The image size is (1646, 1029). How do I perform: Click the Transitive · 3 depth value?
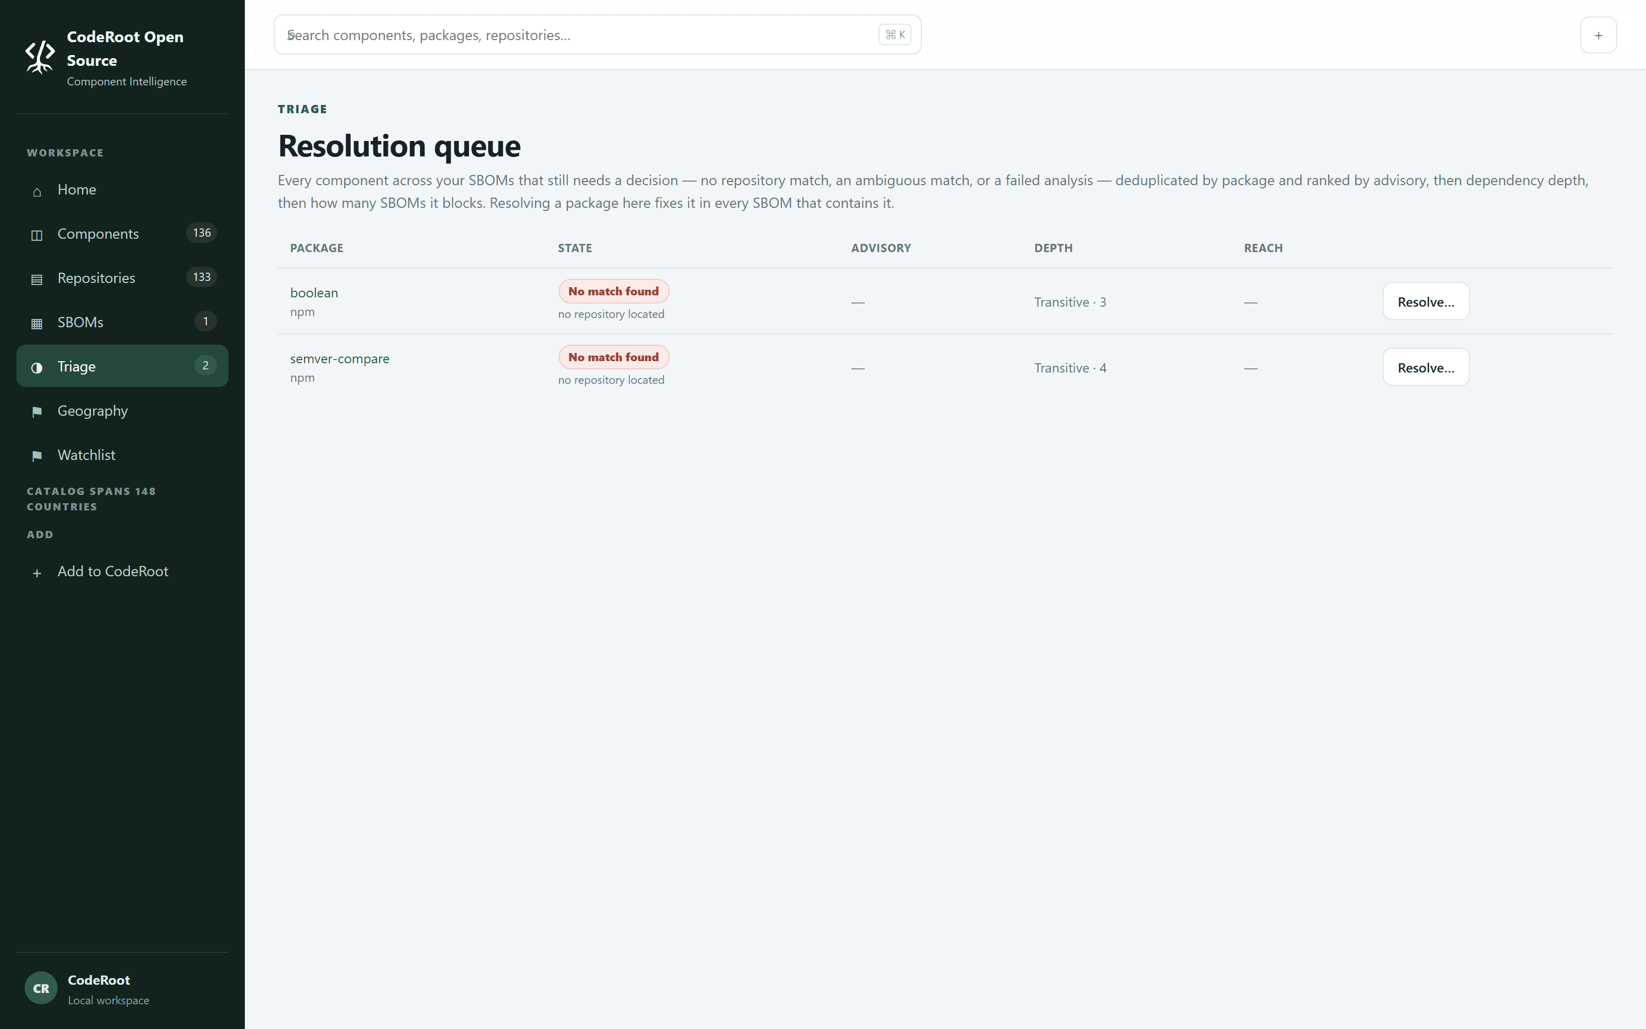pyautogui.click(x=1070, y=302)
